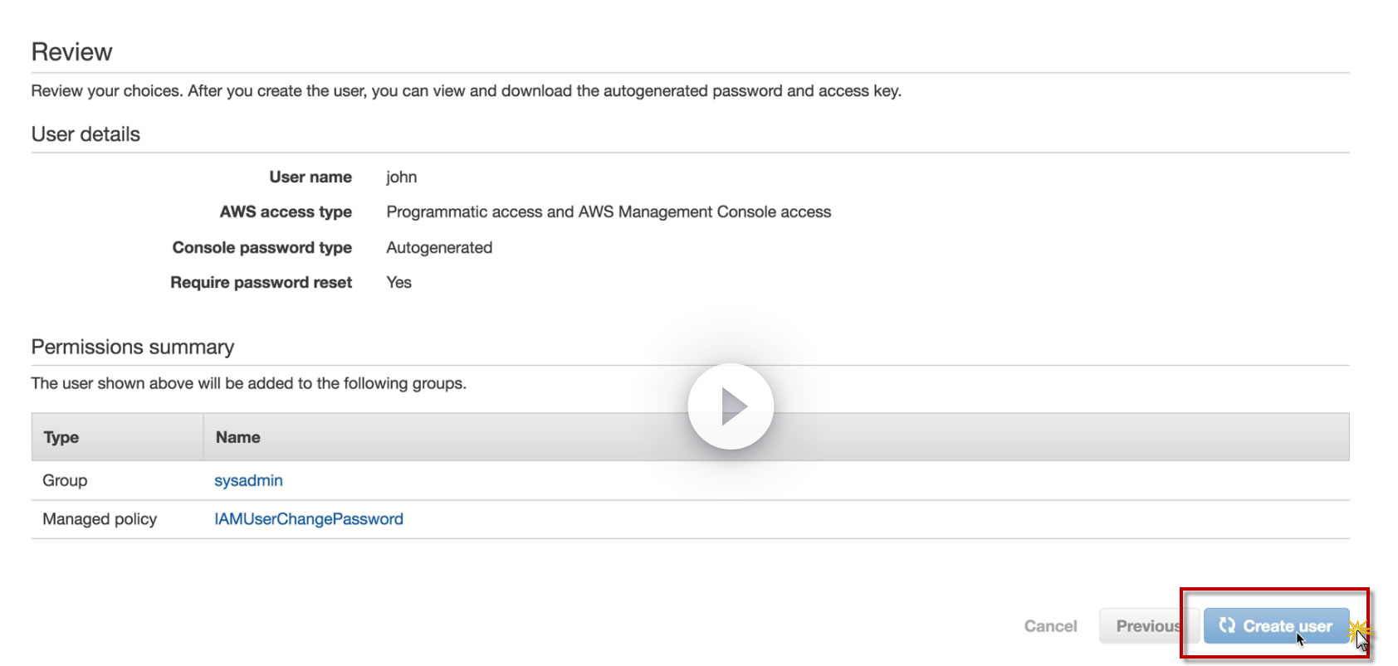This screenshot has width=1398, height=666.
Task: Click the AWS access type label
Action: point(286,212)
